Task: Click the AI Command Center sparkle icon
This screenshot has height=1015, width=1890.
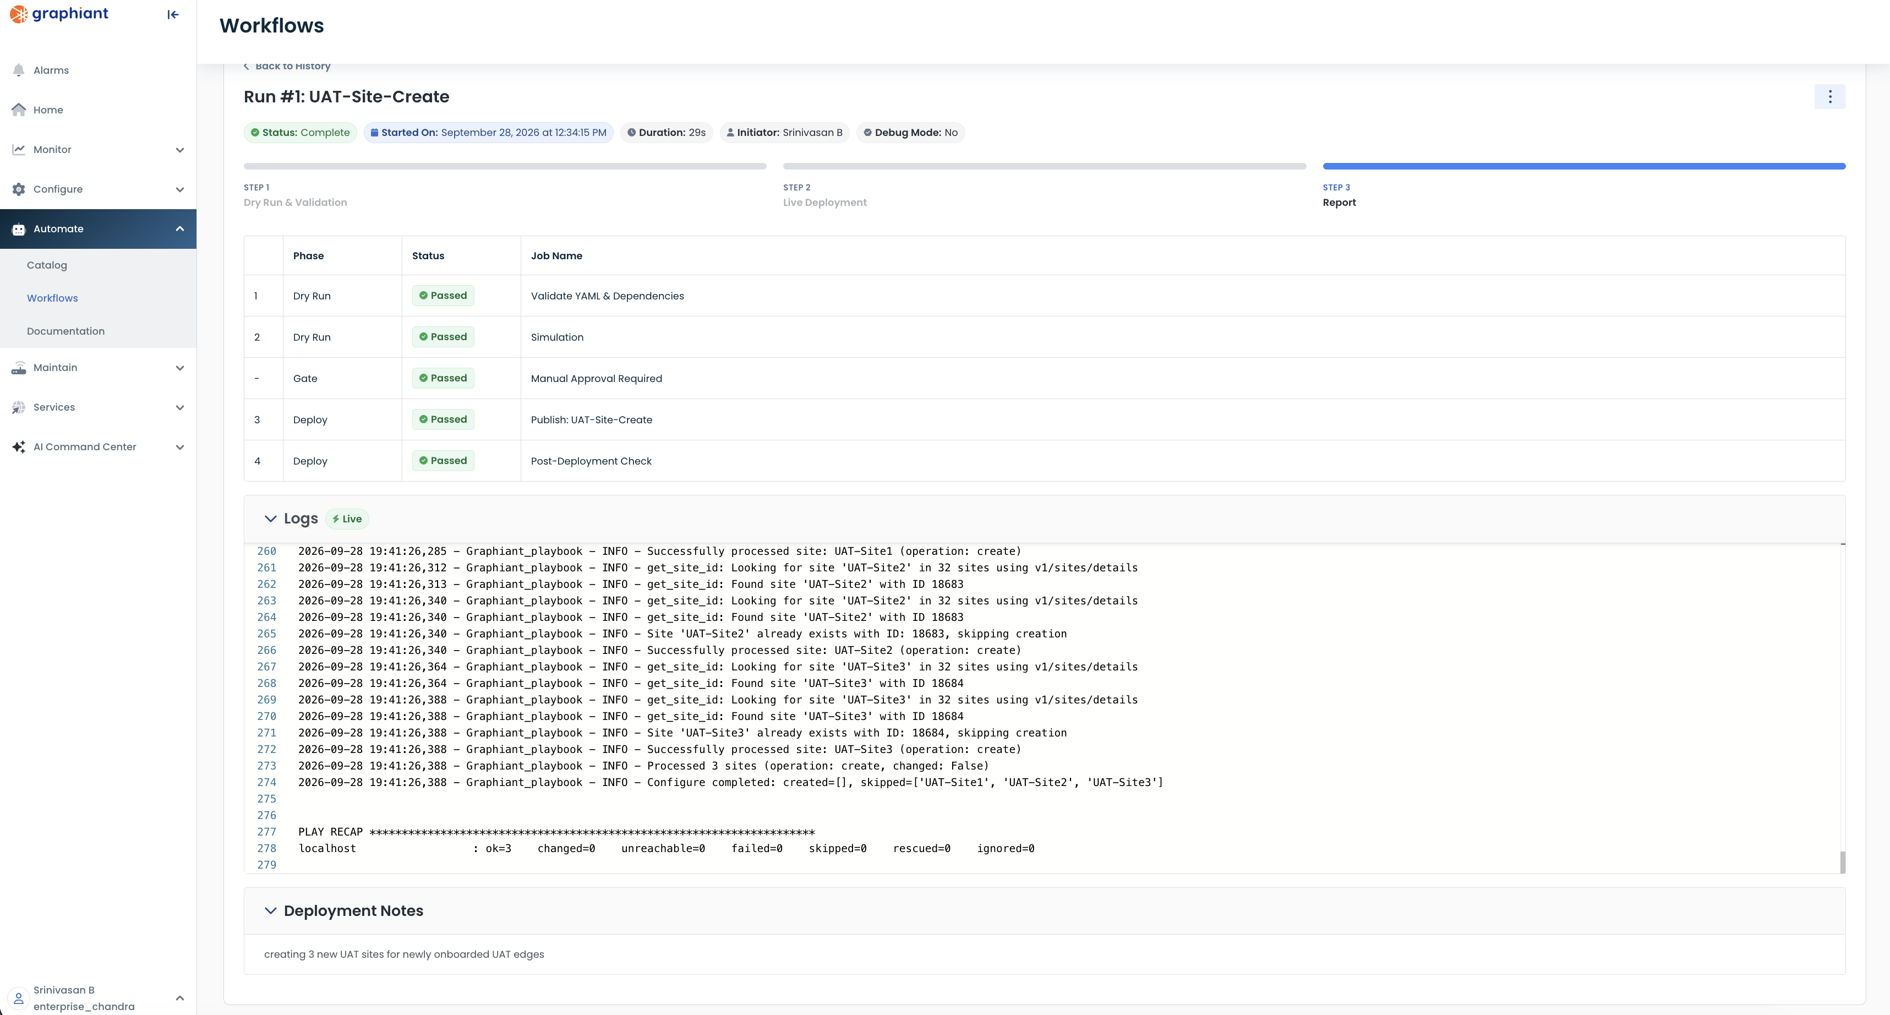Action: point(19,447)
